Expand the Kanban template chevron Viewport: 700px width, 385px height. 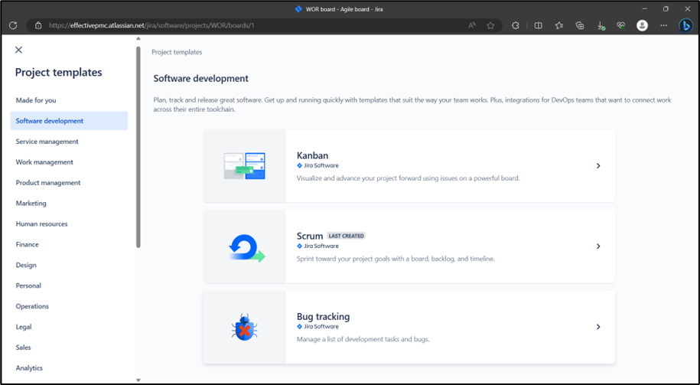click(x=598, y=165)
